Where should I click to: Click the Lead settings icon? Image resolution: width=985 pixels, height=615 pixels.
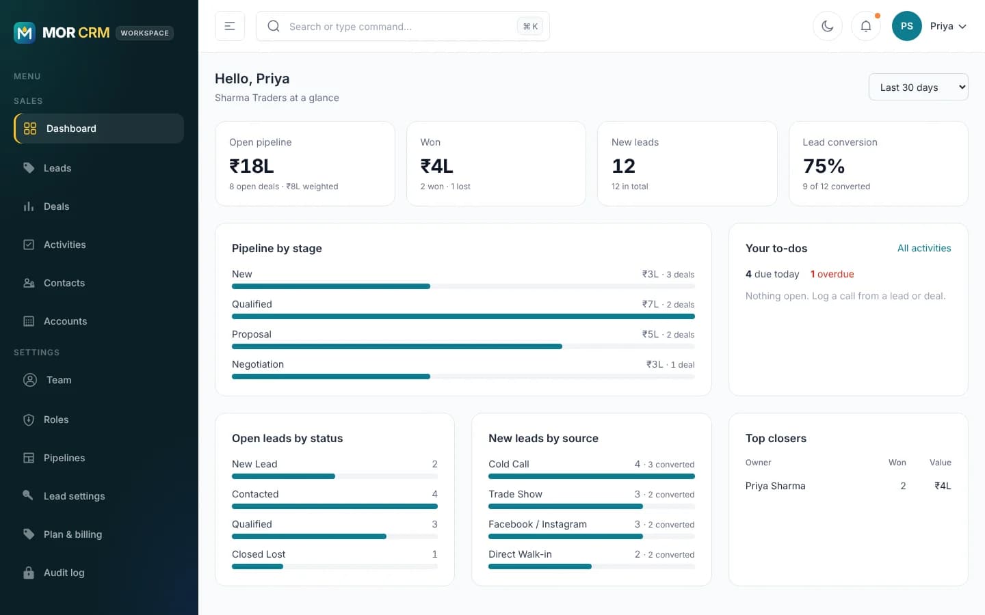point(29,496)
